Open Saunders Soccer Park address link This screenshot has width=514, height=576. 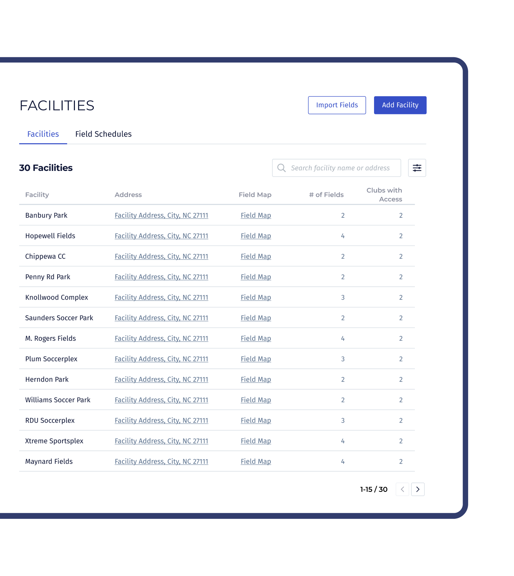click(161, 318)
